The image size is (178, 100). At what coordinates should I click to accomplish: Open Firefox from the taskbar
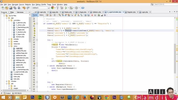point(85,97)
